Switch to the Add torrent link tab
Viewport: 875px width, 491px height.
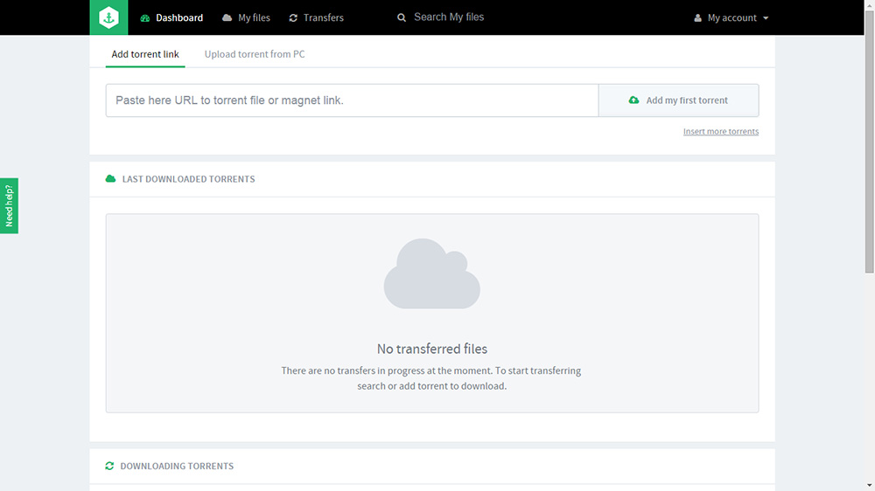145,54
